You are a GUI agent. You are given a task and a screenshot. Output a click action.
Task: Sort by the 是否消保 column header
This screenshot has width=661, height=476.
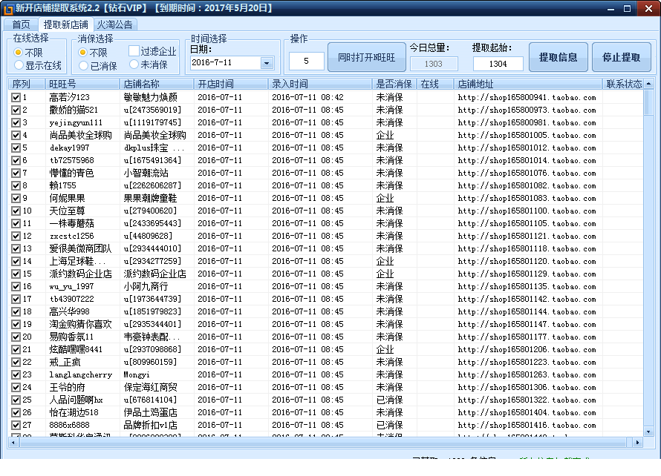point(394,85)
